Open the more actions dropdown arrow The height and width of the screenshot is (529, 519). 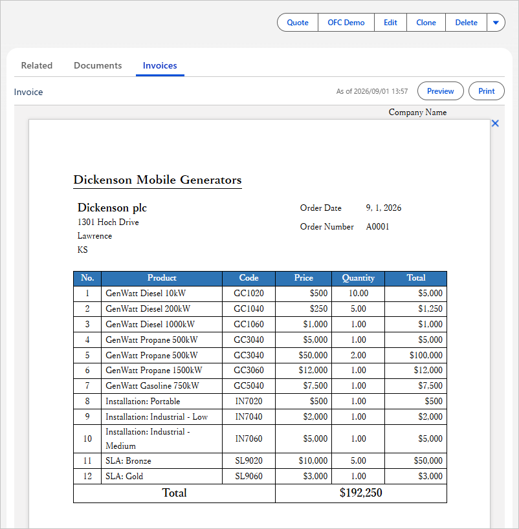496,23
